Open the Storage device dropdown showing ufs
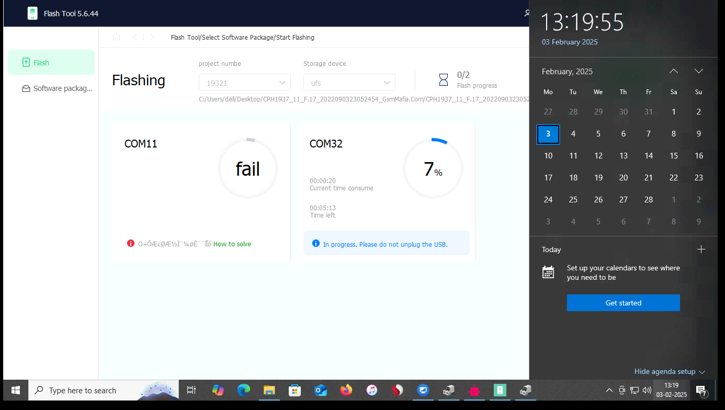725x410 pixels. 349,83
